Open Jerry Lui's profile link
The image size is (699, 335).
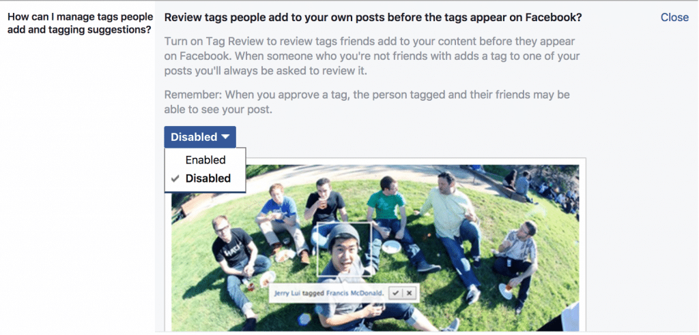287,293
